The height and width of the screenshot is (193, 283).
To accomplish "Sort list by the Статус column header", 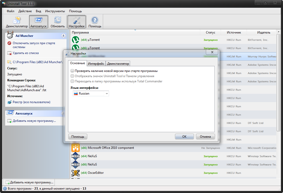I will [210, 32].
